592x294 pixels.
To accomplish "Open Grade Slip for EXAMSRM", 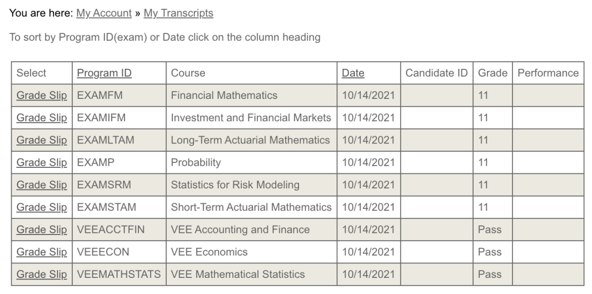I will tap(42, 185).
